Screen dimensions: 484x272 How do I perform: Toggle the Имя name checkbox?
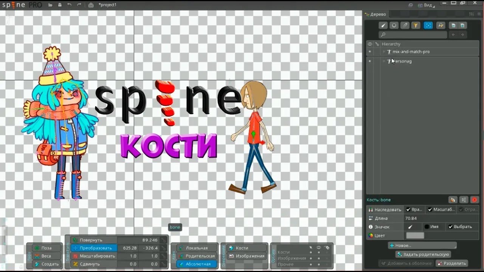427,227
